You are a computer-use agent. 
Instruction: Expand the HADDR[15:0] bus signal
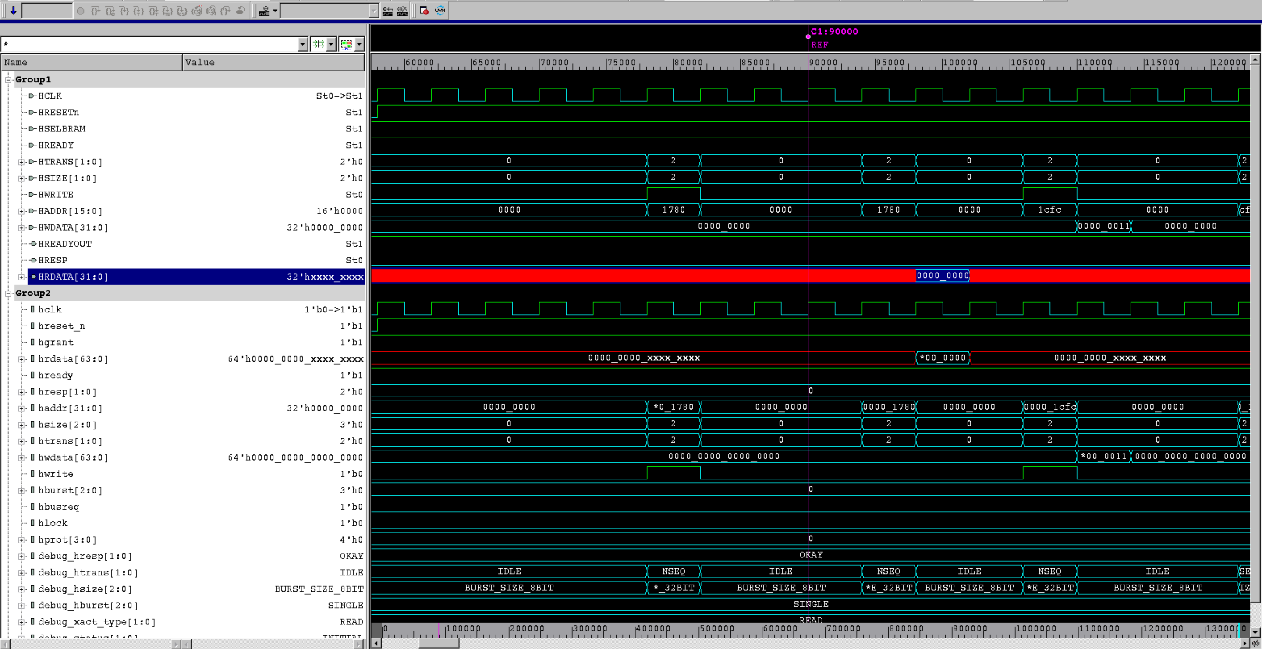21,211
